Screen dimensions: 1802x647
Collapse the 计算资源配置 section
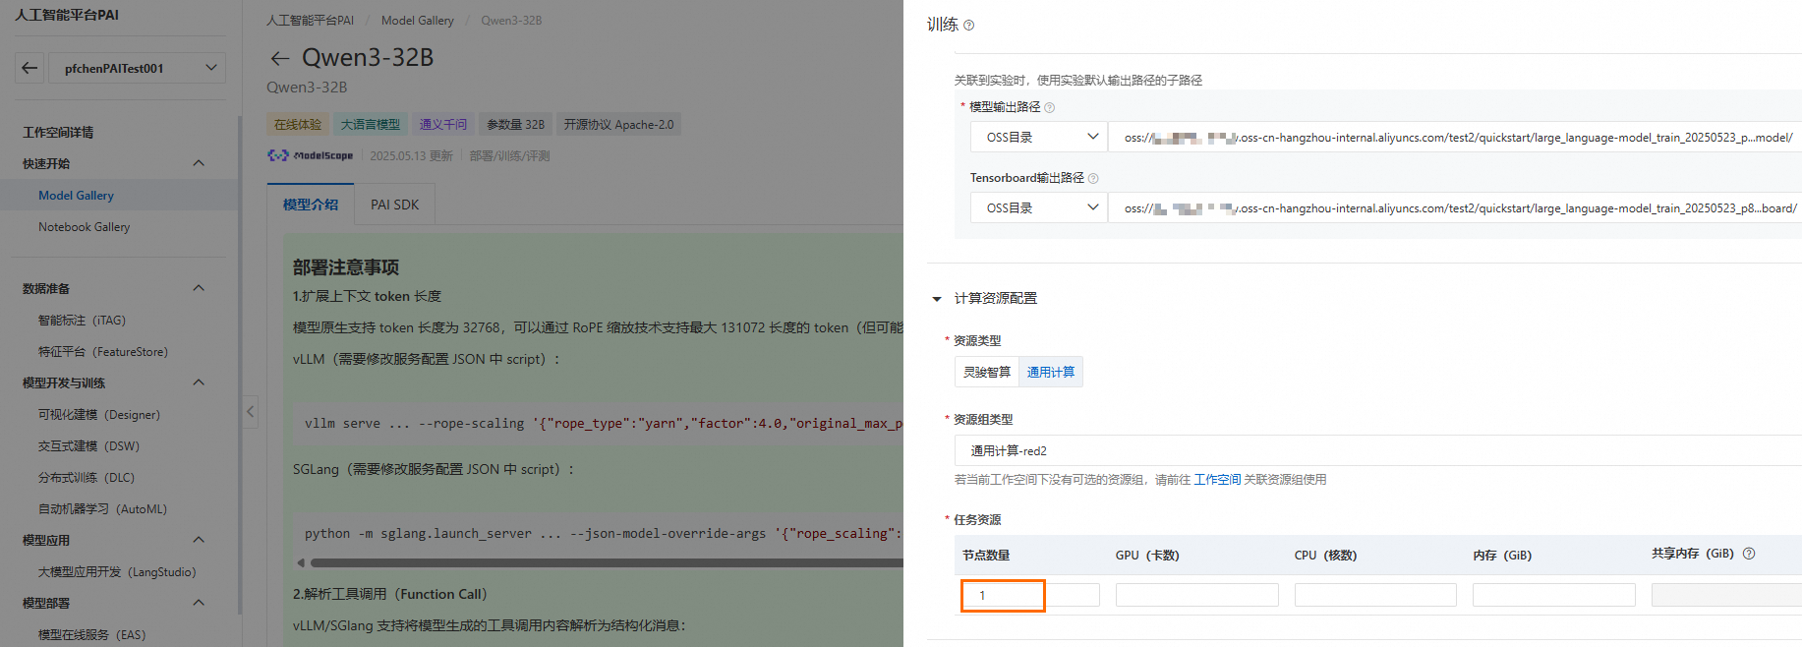point(937,299)
